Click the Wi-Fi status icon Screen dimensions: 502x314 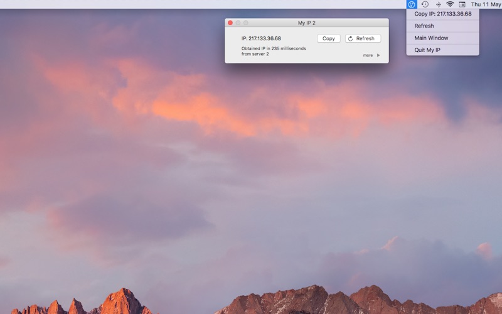(x=450, y=4)
